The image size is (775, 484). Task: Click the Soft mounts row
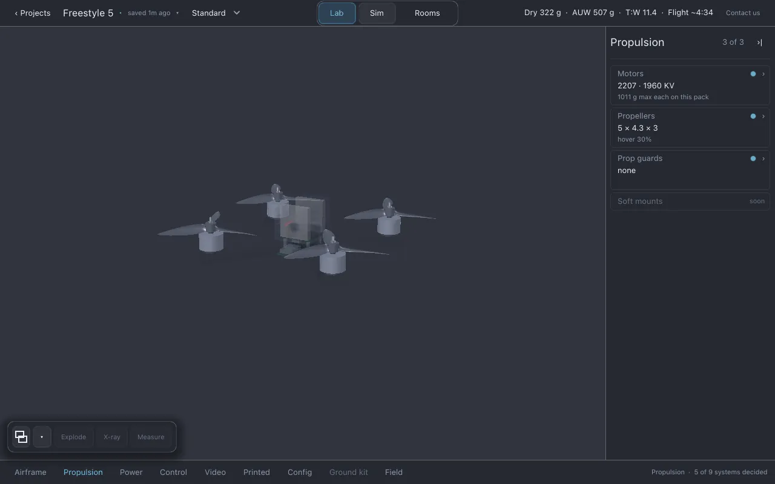pos(690,201)
